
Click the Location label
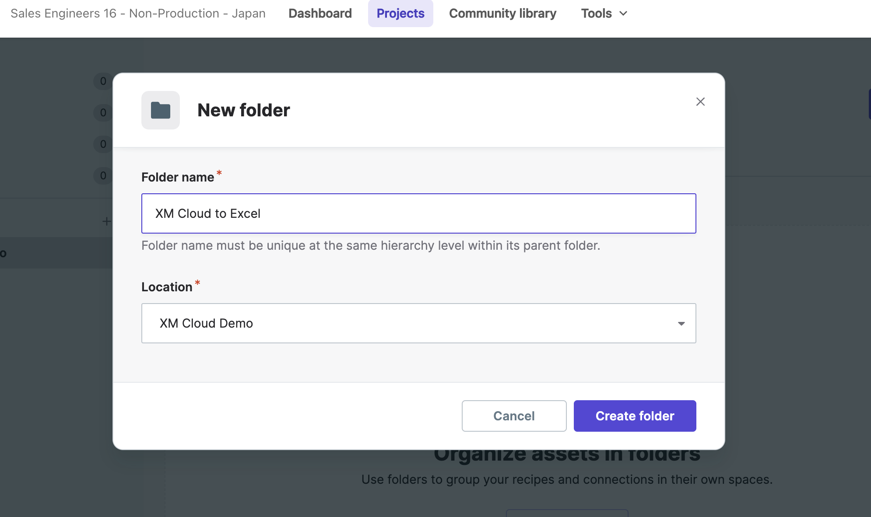point(167,287)
